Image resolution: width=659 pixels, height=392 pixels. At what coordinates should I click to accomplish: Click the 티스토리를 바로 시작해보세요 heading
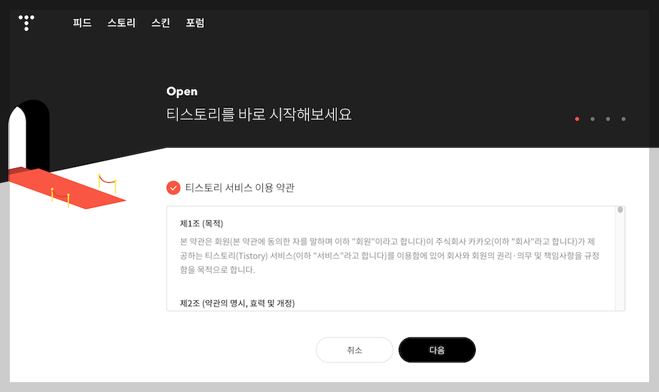point(259,114)
